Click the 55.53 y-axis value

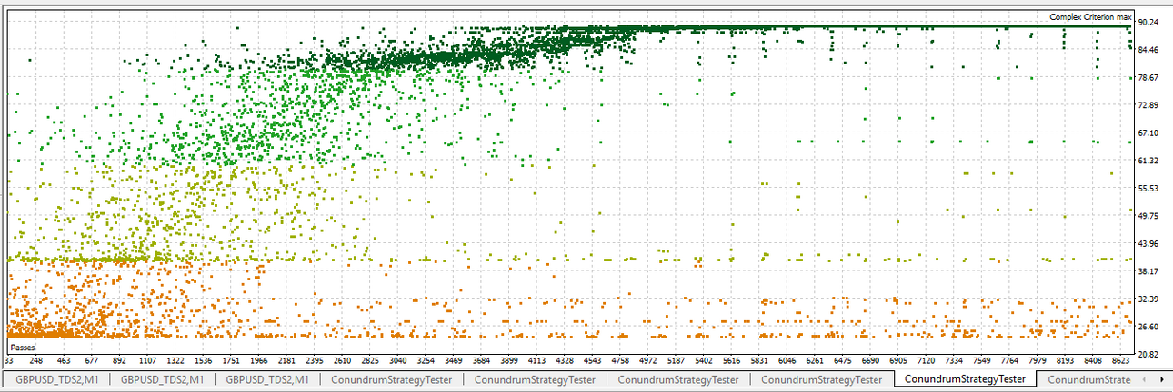coord(1150,189)
